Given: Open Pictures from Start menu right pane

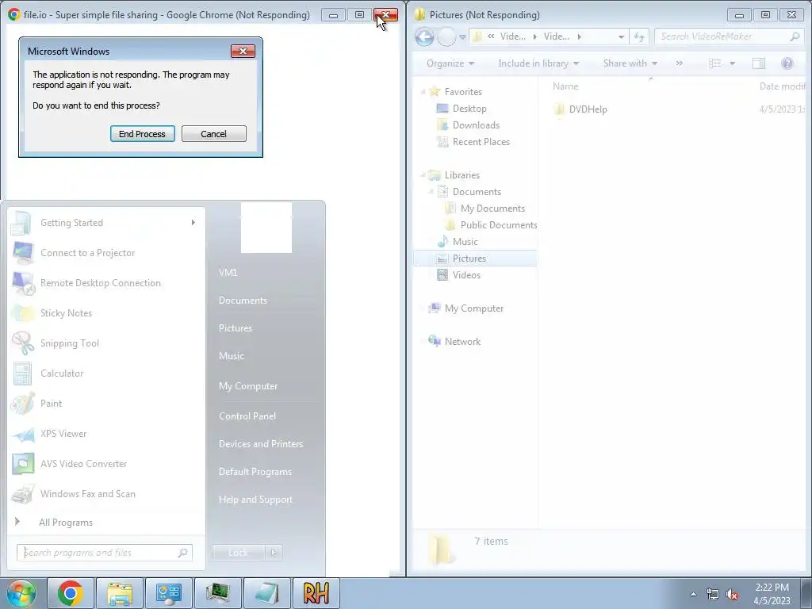Looking at the screenshot, I should (236, 327).
